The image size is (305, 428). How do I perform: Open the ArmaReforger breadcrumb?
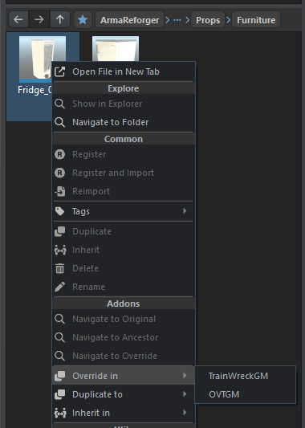click(x=129, y=20)
